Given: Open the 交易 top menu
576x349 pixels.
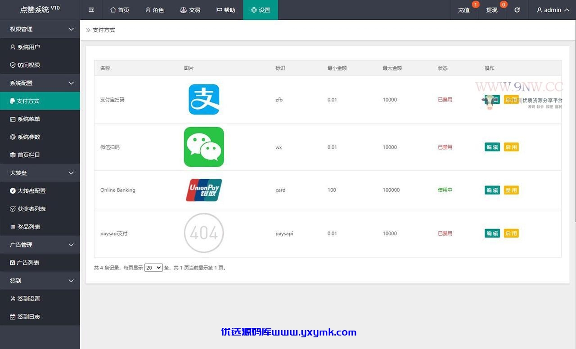Looking at the screenshot, I should pos(190,10).
